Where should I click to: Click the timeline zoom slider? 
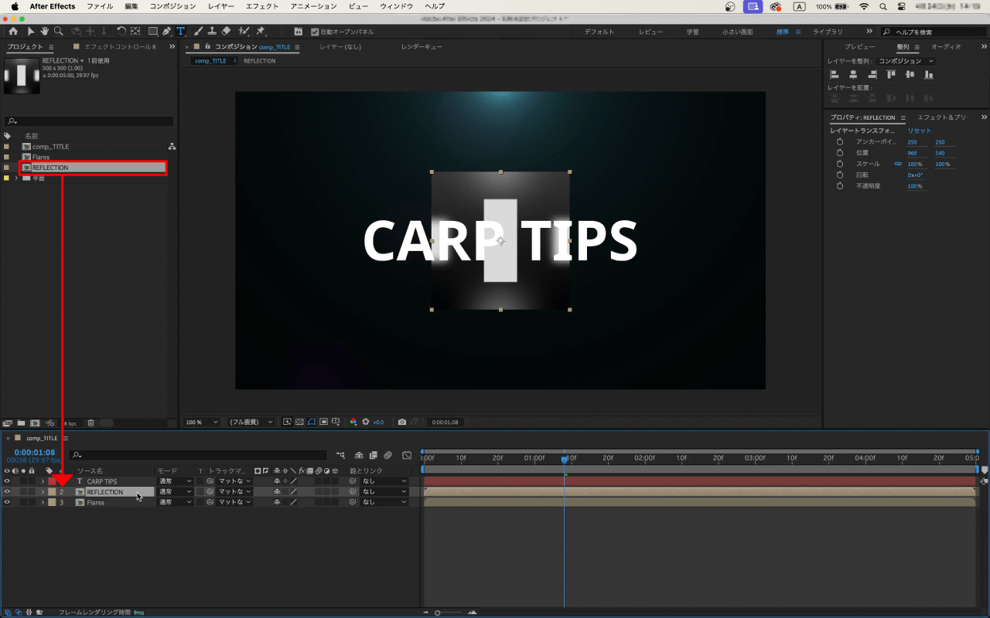tap(449, 613)
